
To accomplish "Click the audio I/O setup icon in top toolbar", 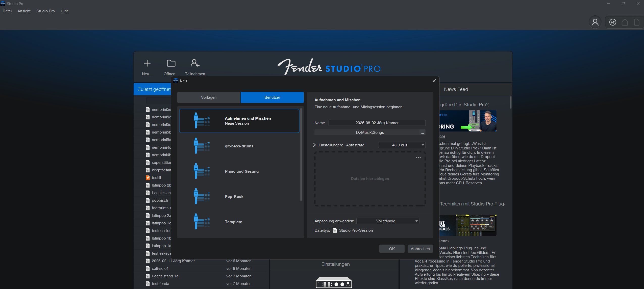I will click(613, 22).
